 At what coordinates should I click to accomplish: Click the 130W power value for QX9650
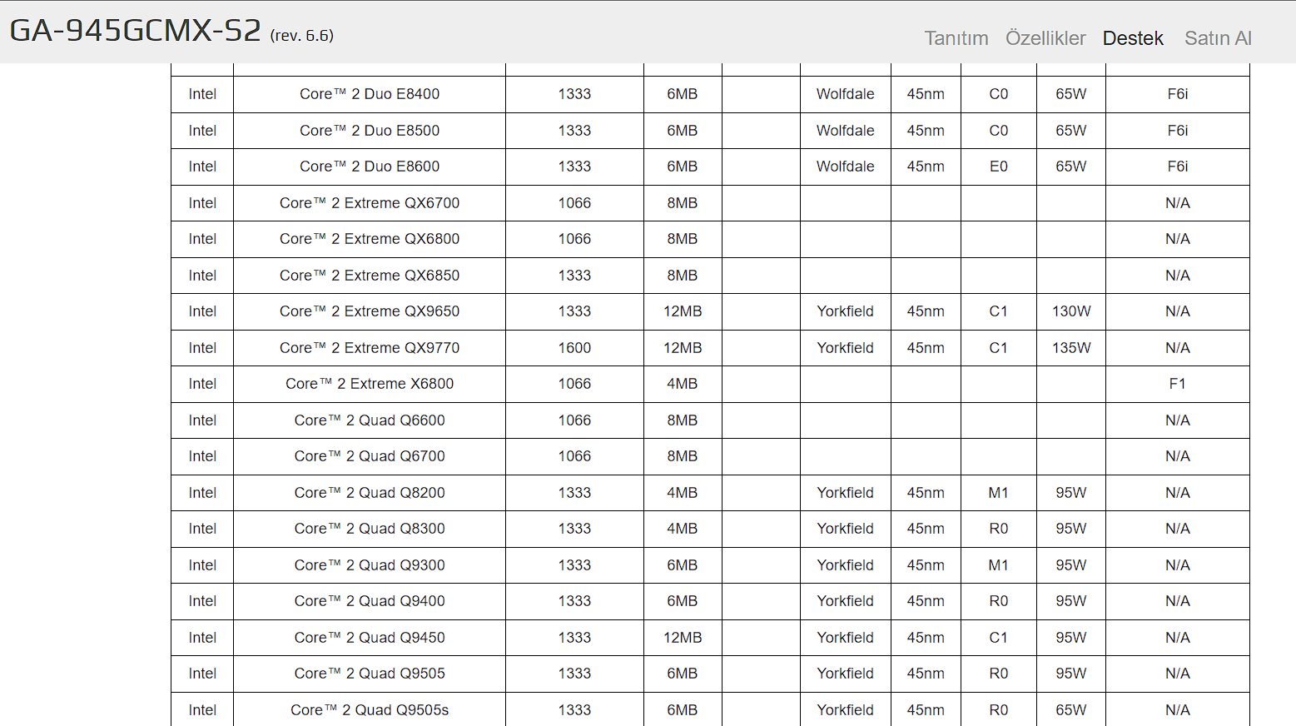click(1071, 311)
